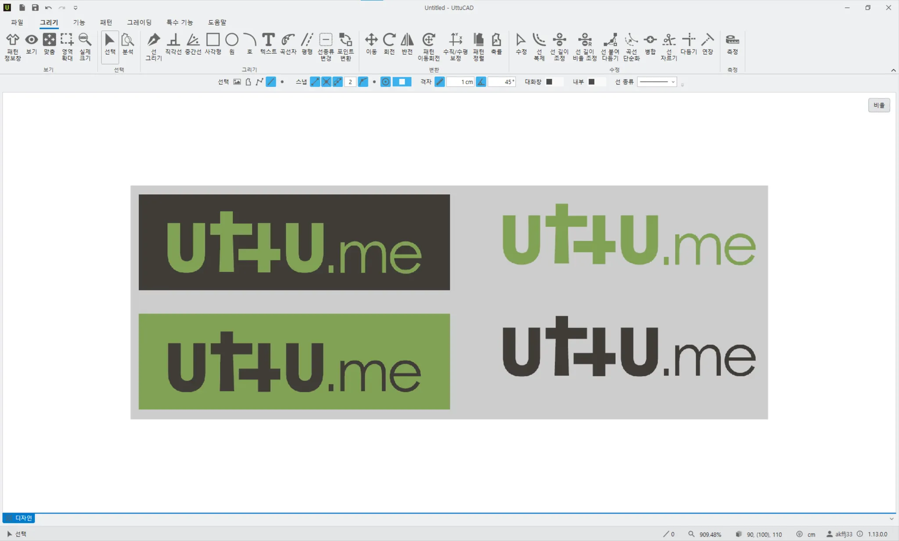
Task: Toggle the grid ruler option next to 격자
Action: point(439,82)
